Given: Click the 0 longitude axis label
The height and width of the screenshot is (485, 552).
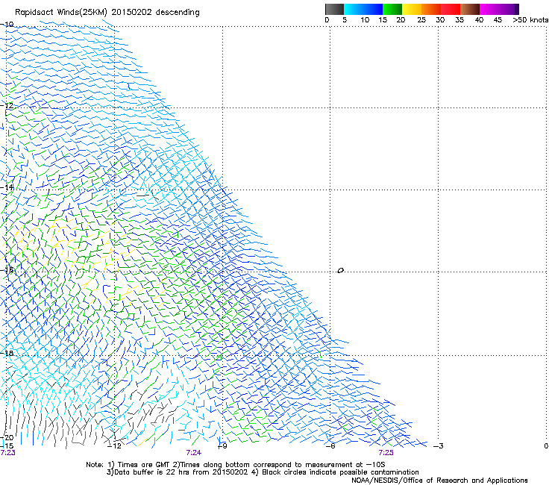Looking at the screenshot, I should click(546, 446).
